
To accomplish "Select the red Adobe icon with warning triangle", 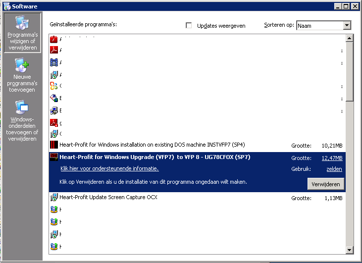I will pos(54,123).
